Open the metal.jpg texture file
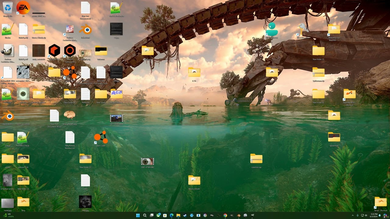 pyautogui.click(x=8, y=203)
